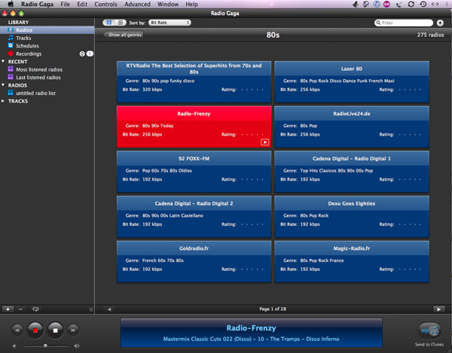Stop playback with the stop button
The image size is (452, 353).
(x=55, y=330)
